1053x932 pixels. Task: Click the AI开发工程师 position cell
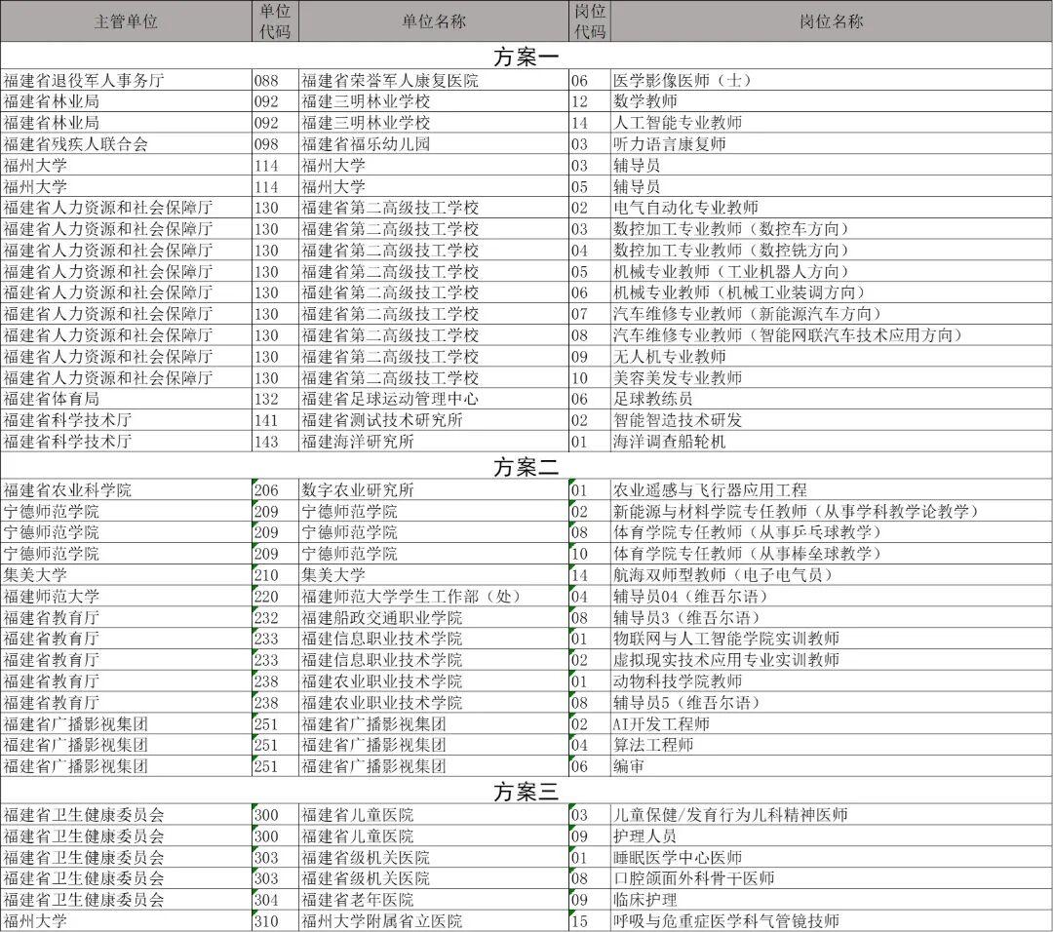point(649,724)
